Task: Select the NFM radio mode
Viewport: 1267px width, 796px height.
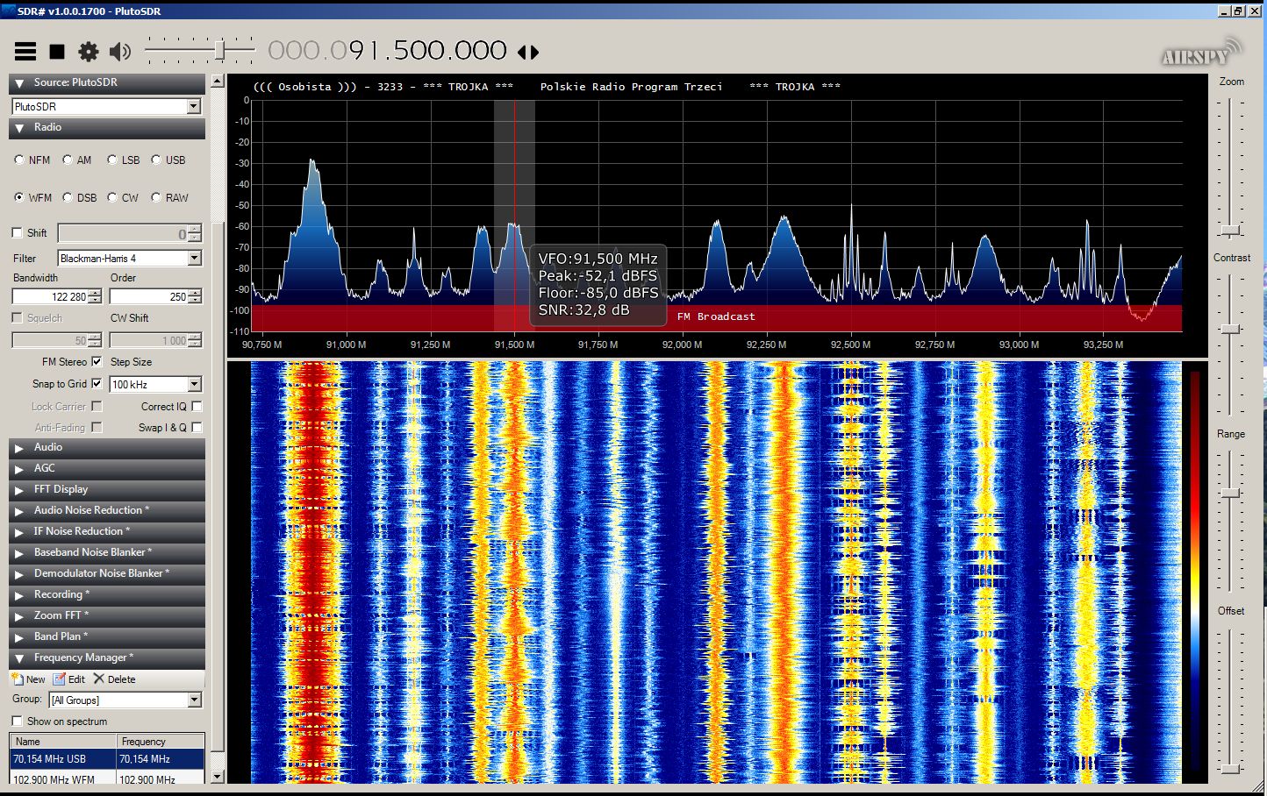Action: (19, 160)
